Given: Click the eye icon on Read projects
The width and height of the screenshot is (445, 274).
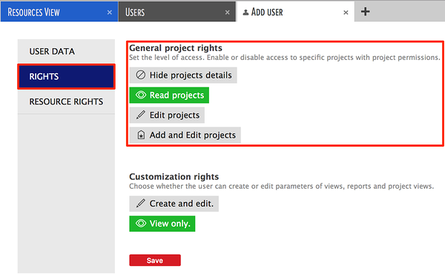Looking at the screenshot, I should click(141, 95).
